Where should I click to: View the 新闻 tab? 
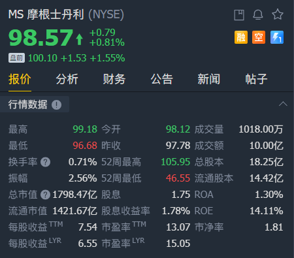[x=209, y=79]
